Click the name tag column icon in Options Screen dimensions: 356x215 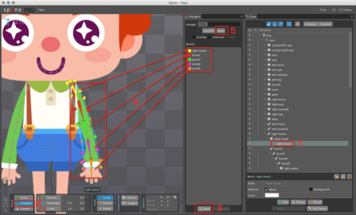[x=175, y=197]
